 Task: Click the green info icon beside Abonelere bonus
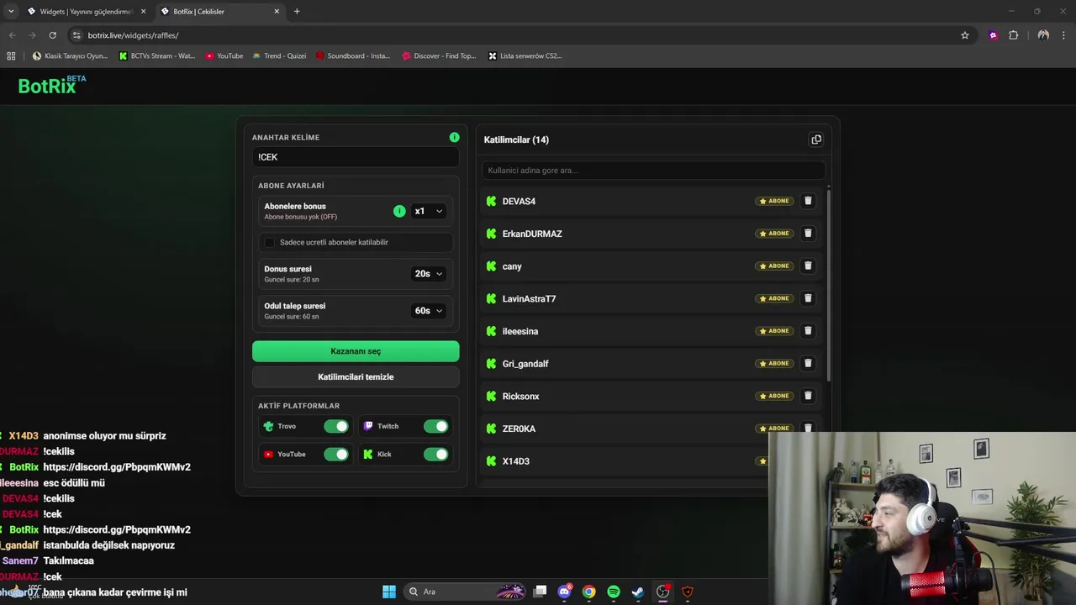399,211
